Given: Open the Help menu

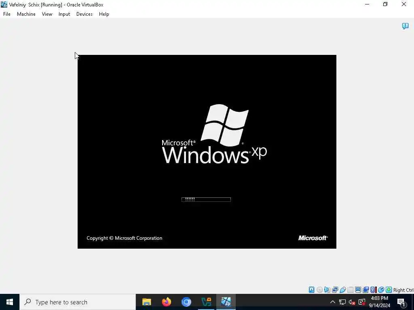Looking at the screenshot, I should point(104,14).
